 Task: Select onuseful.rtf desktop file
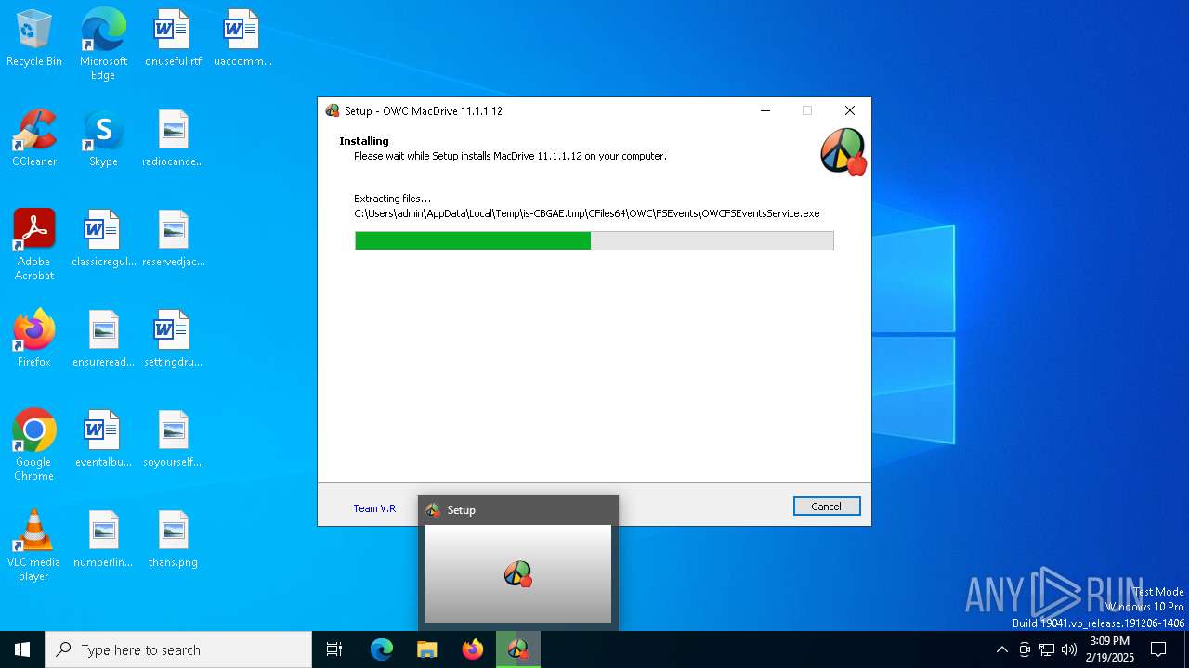click(x=173, y=38)
